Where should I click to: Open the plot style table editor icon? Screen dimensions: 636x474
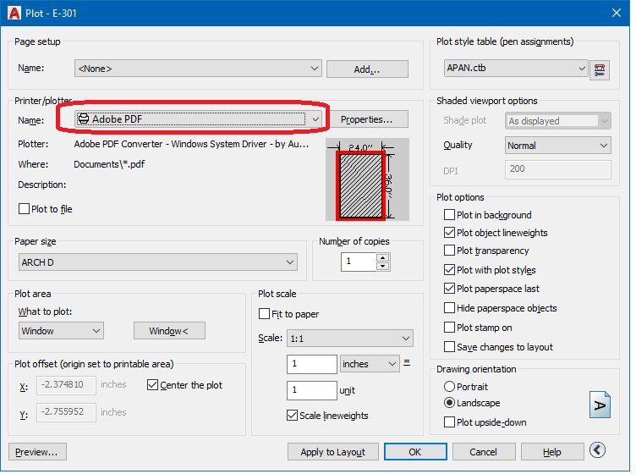pos(600,70)
